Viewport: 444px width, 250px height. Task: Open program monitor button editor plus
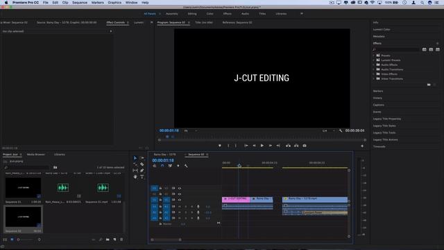pos(362,146)
